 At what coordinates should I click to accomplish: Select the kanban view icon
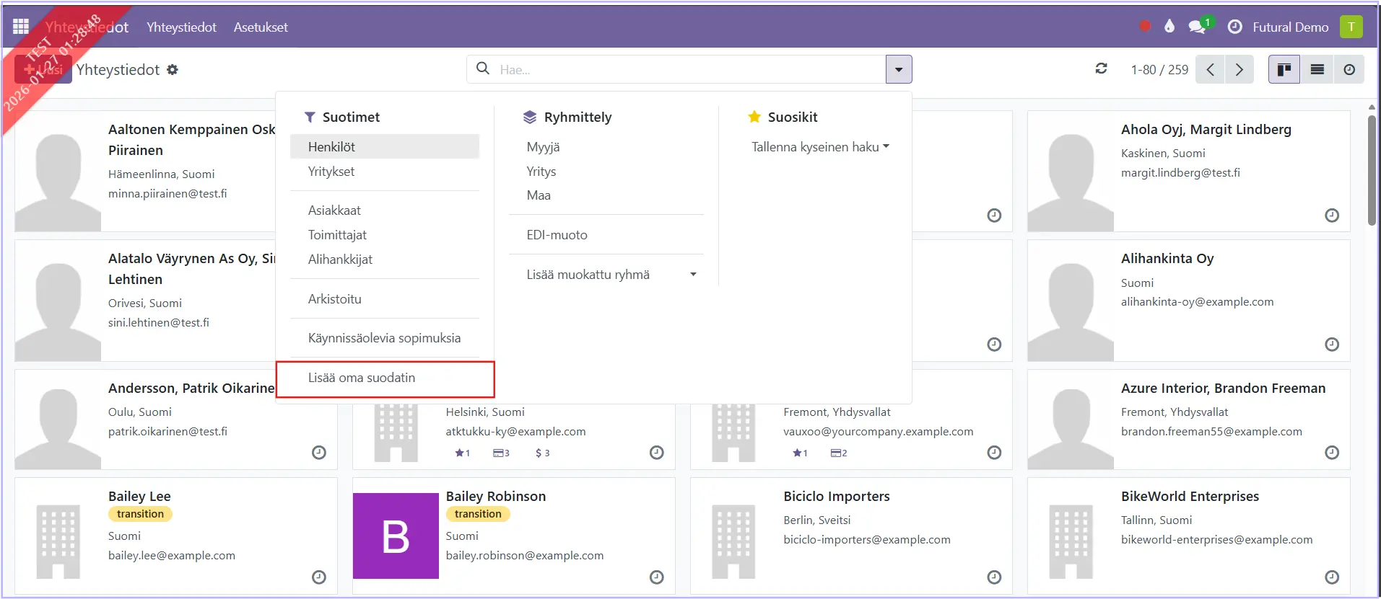click(1284, 69)
